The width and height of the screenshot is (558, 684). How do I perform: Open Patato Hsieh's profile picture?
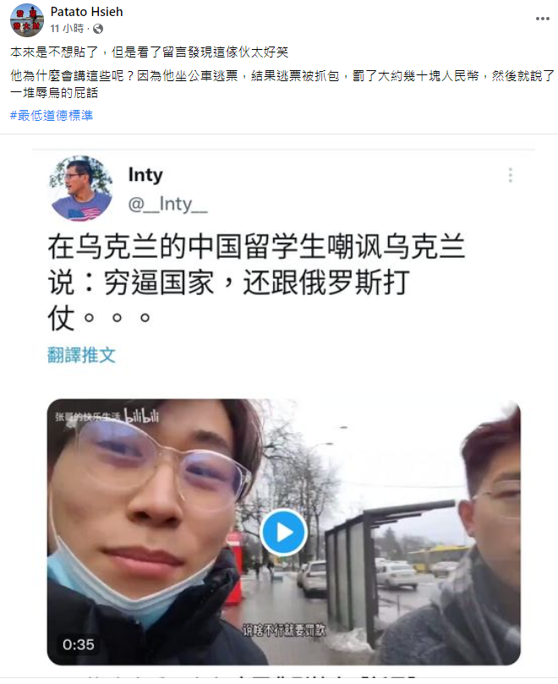tap(27, 20)
